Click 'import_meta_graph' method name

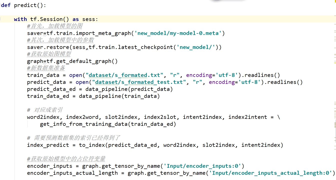point(103,33)
